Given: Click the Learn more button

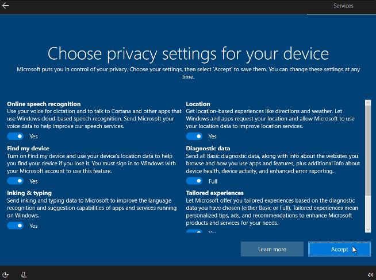Looking at the screenshot, I should tap(272, 249).
